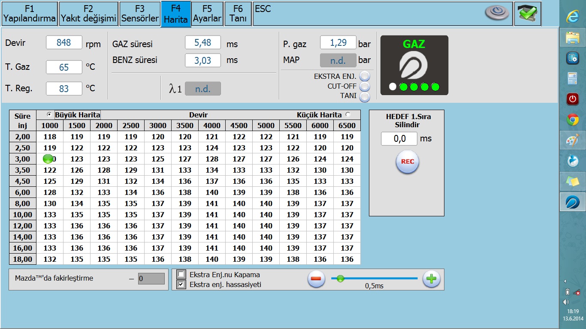Click the green plus sensitivity button
The image size is (586, 329).
(432, 279)
